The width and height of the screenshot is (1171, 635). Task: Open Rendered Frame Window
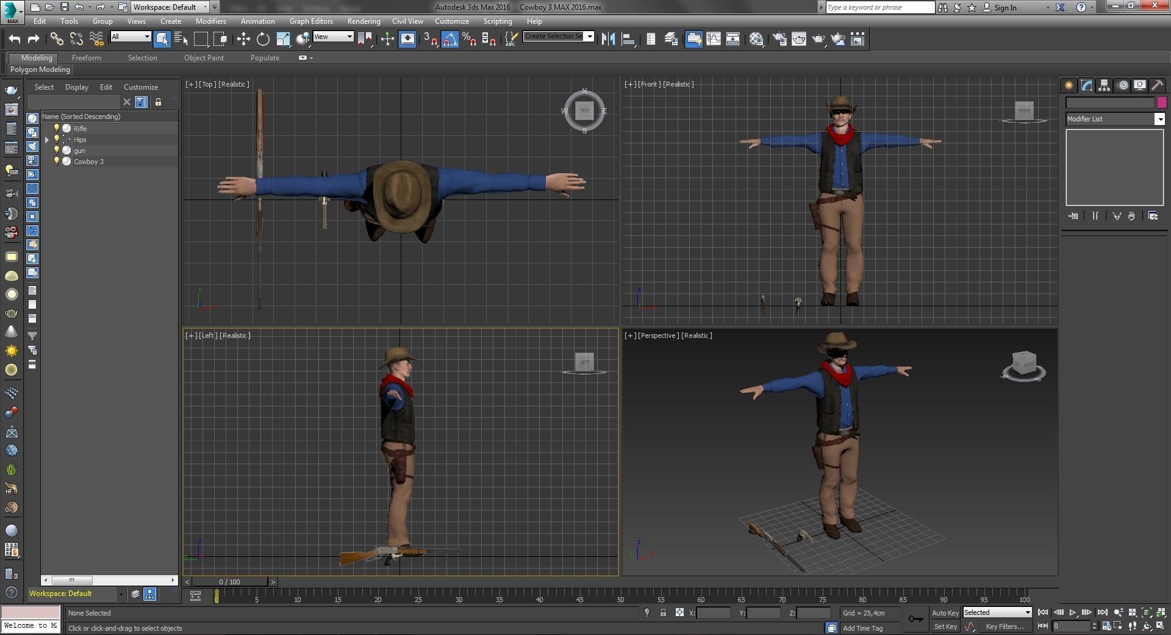point(799,39)
